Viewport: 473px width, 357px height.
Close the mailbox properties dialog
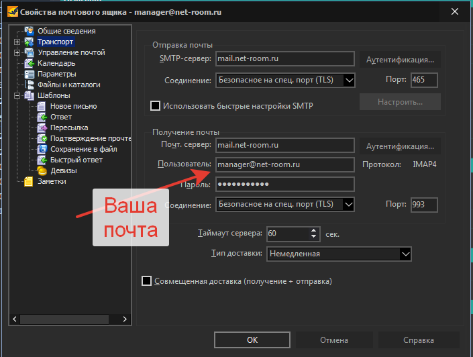coord(455,12)
